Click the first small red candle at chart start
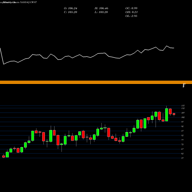Screen dimensions: 192x192 [3, 156]
